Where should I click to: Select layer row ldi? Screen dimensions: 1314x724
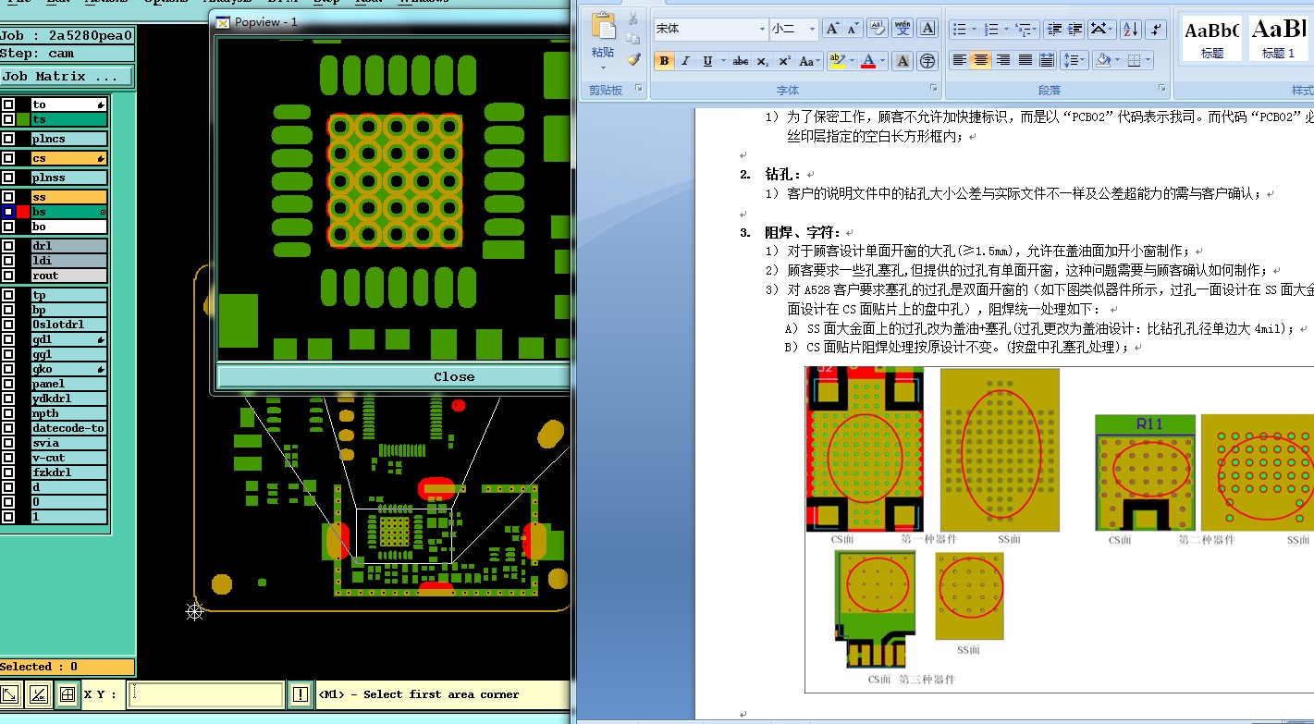[69, 261]
